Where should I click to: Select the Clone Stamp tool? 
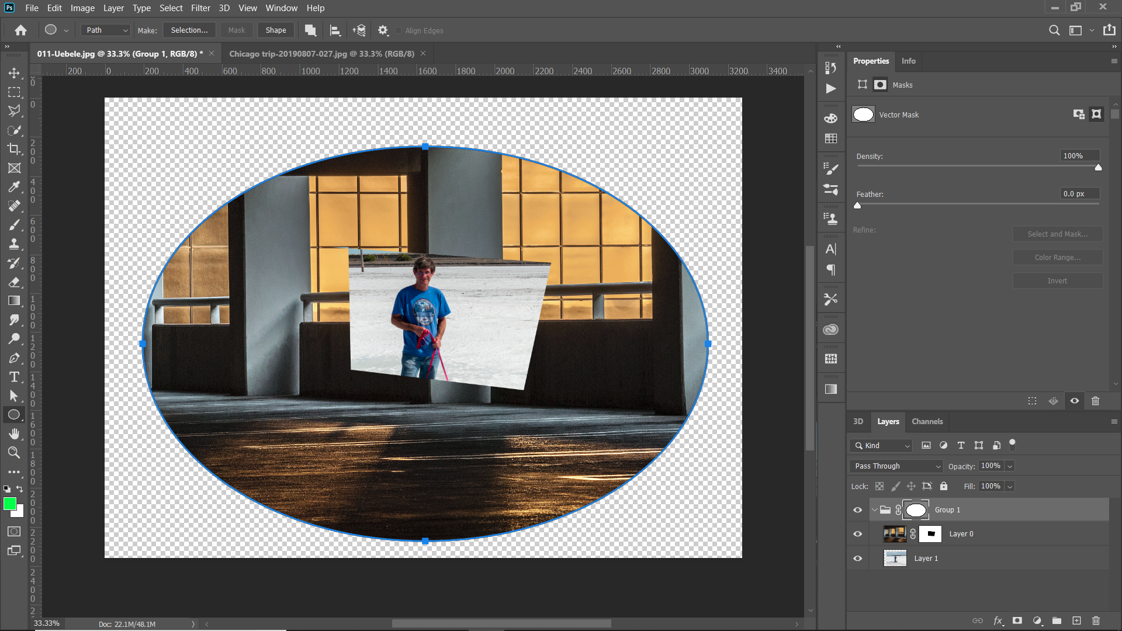[14, 244]
